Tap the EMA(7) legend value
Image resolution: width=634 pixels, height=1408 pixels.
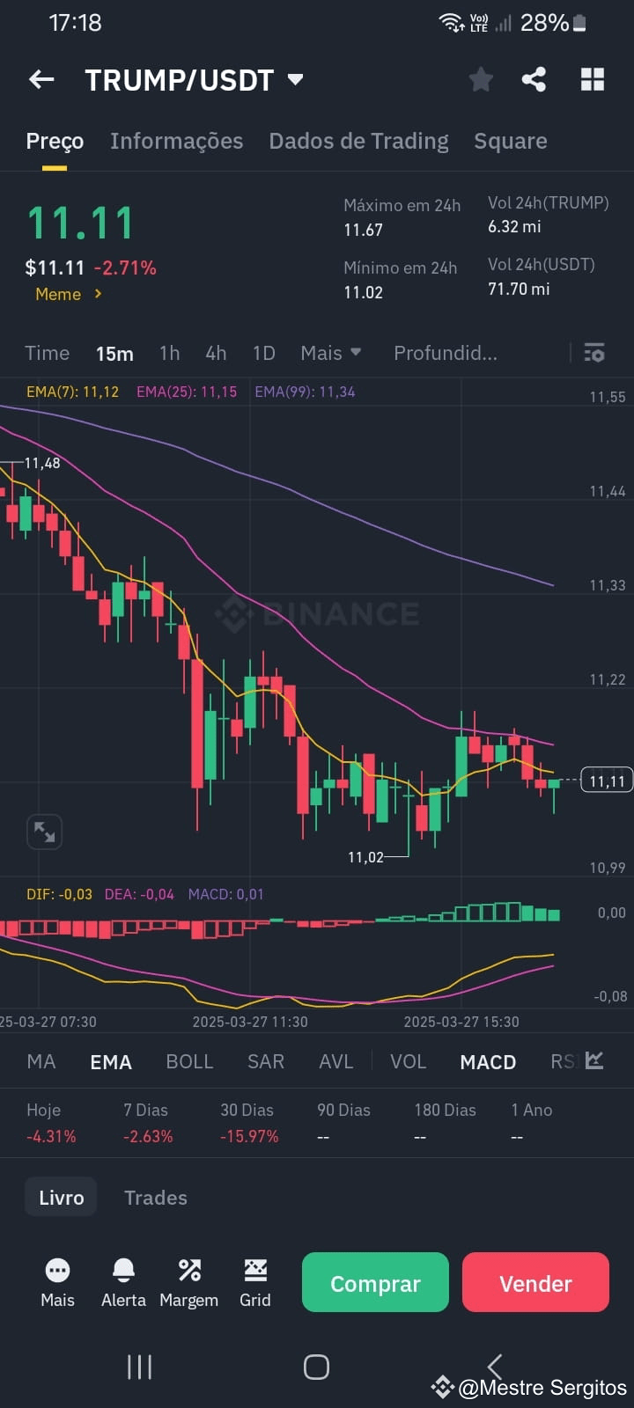[72, 392]
